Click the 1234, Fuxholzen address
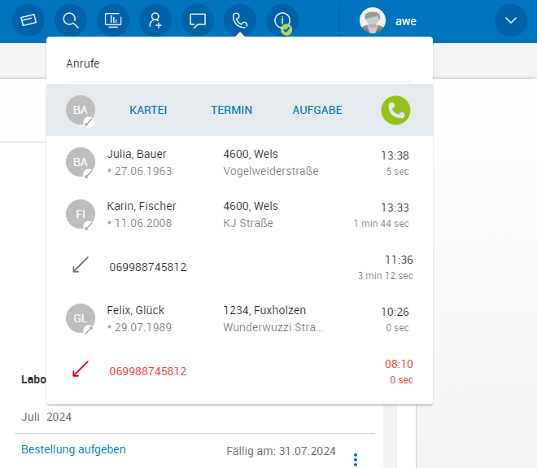This screenshot has height=468, width=537. click(264, 310)
